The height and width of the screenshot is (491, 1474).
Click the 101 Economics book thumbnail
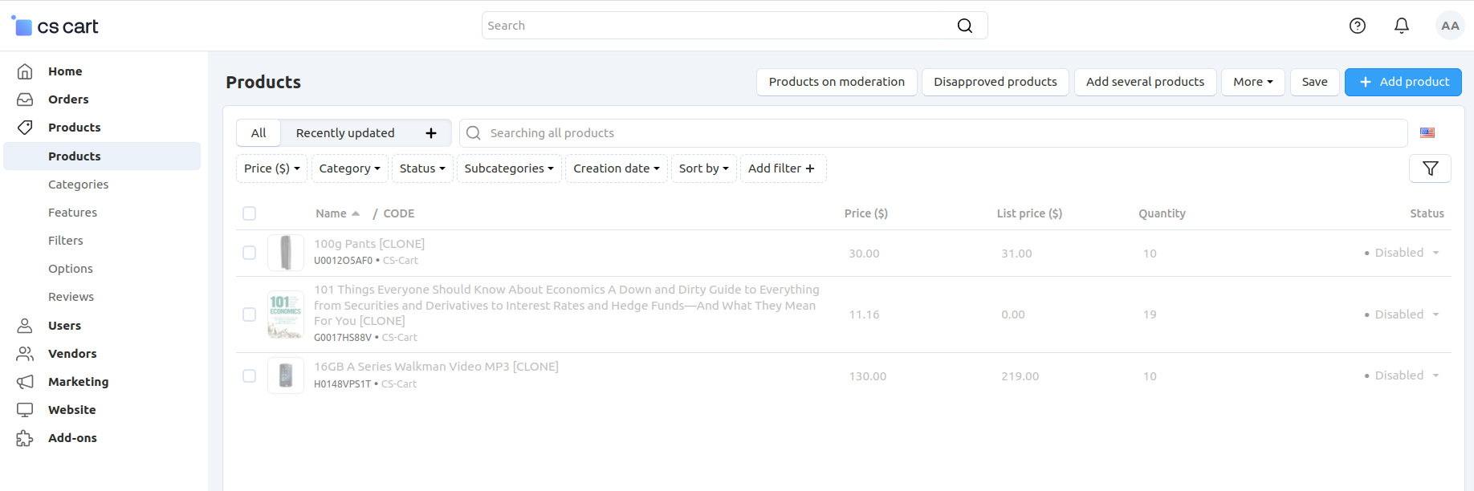(x=286, y=314)
